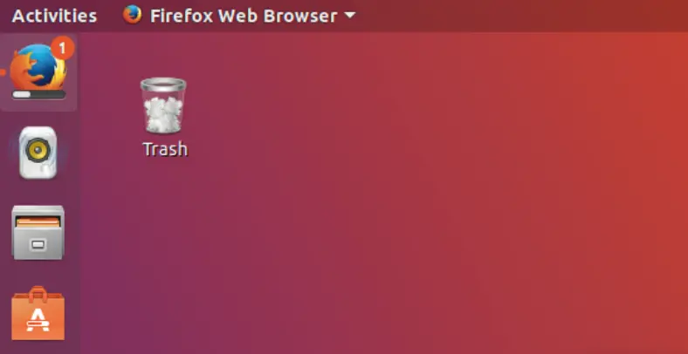Click the drawer handle on the Files cabinet icon
Image resolution: width=688 pixels, height=354 pixels.
[x=38, y=244]
